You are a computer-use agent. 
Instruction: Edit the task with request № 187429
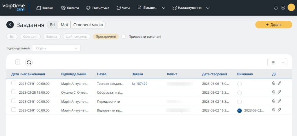tap(279, 83)
